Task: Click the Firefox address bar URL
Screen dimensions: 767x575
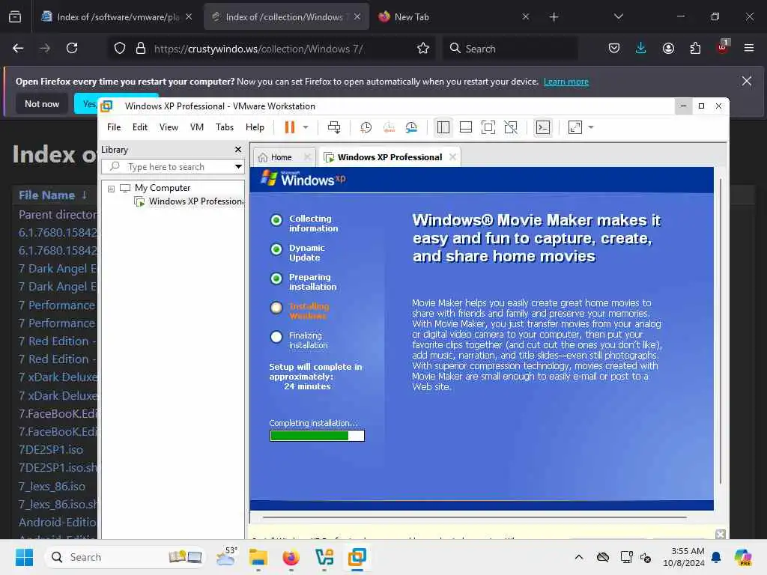Action: [258, 49]
